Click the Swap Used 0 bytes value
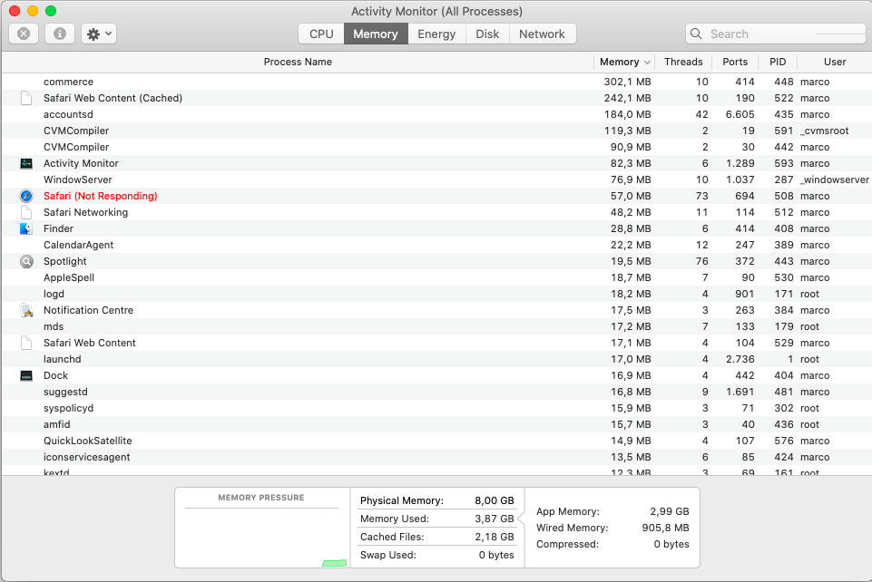The image size is (872, 582). coord(496,556)
